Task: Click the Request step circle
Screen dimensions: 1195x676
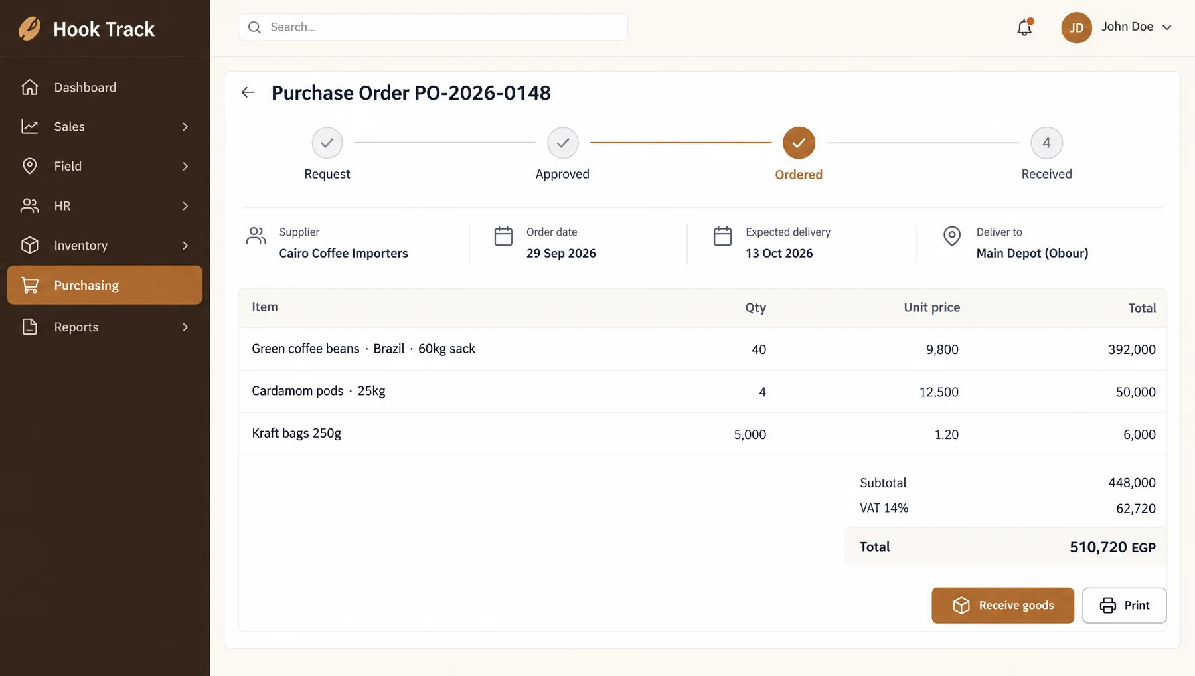Action: click(327, 143)
